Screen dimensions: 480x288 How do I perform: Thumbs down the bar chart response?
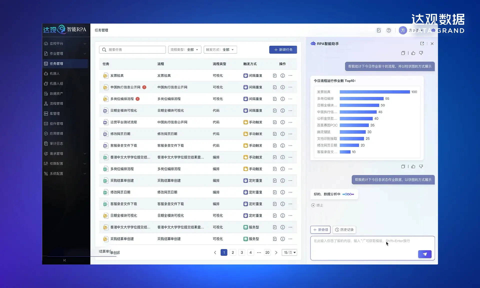421,166
